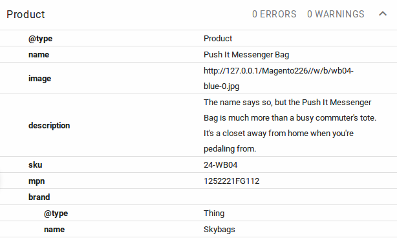Viewport: 397px width, 238px height.
Task: Click the product description text
Action: 290,126
